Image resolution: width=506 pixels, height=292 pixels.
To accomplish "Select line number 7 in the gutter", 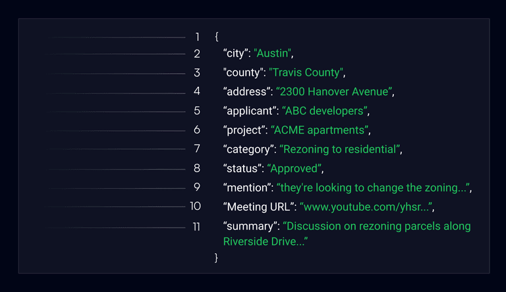I will [x=197, y=149].
